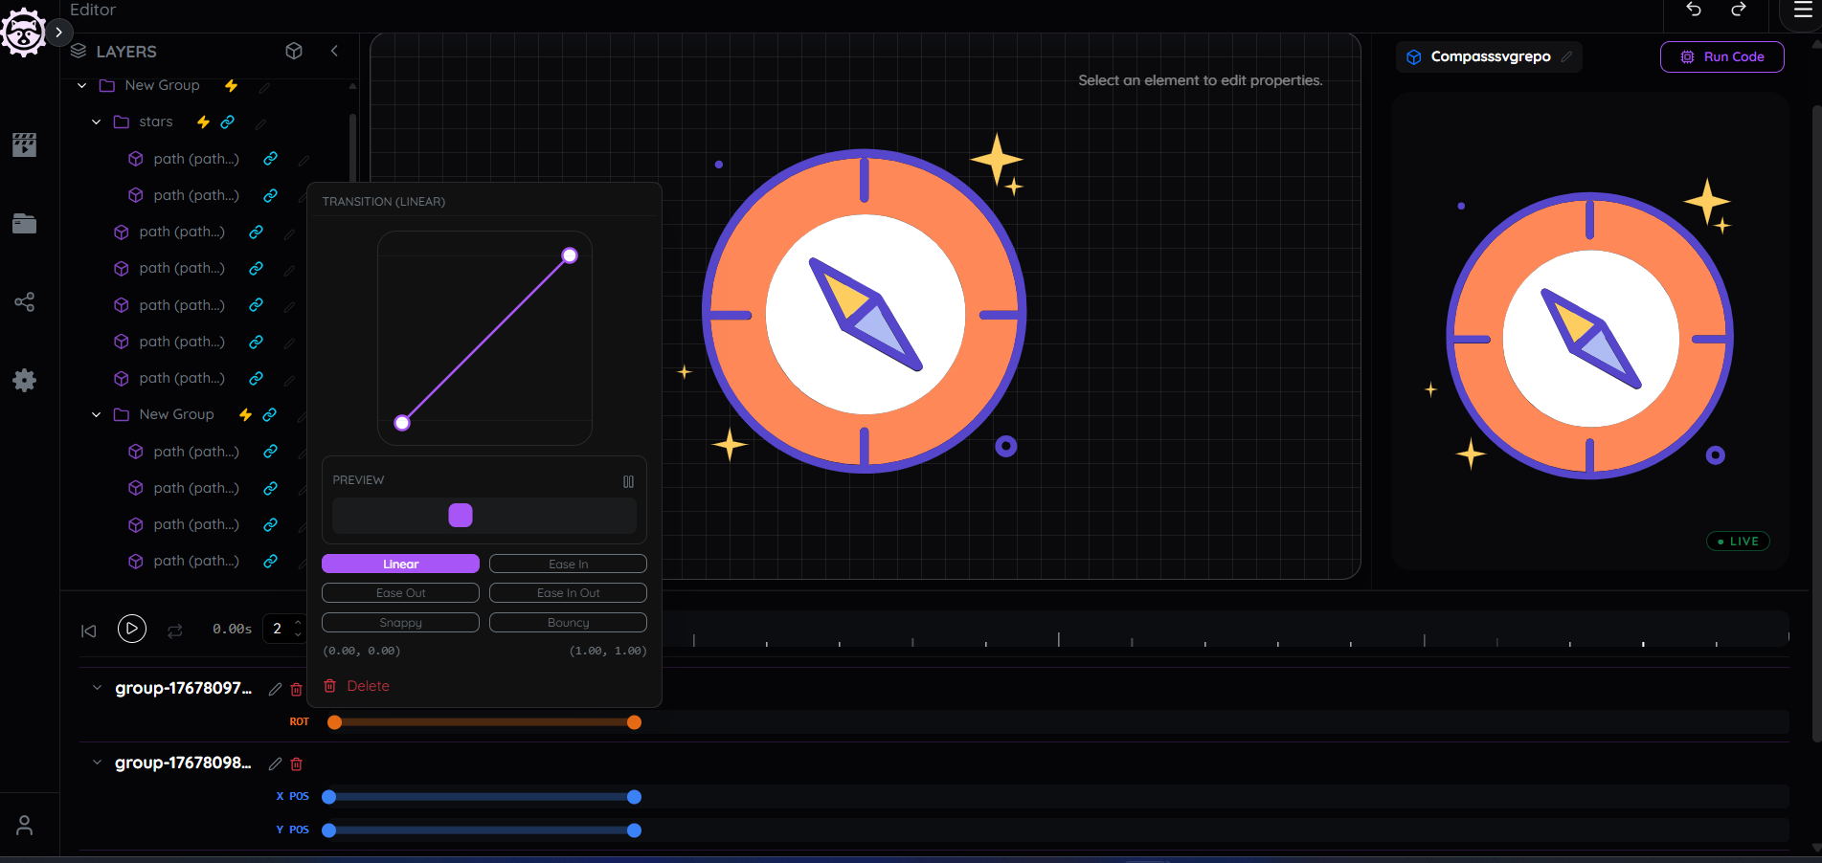The height and width of the screenshot is (863, 1822).
Task: Click the playhead position showing 0.00s
Action: (231, 629)
